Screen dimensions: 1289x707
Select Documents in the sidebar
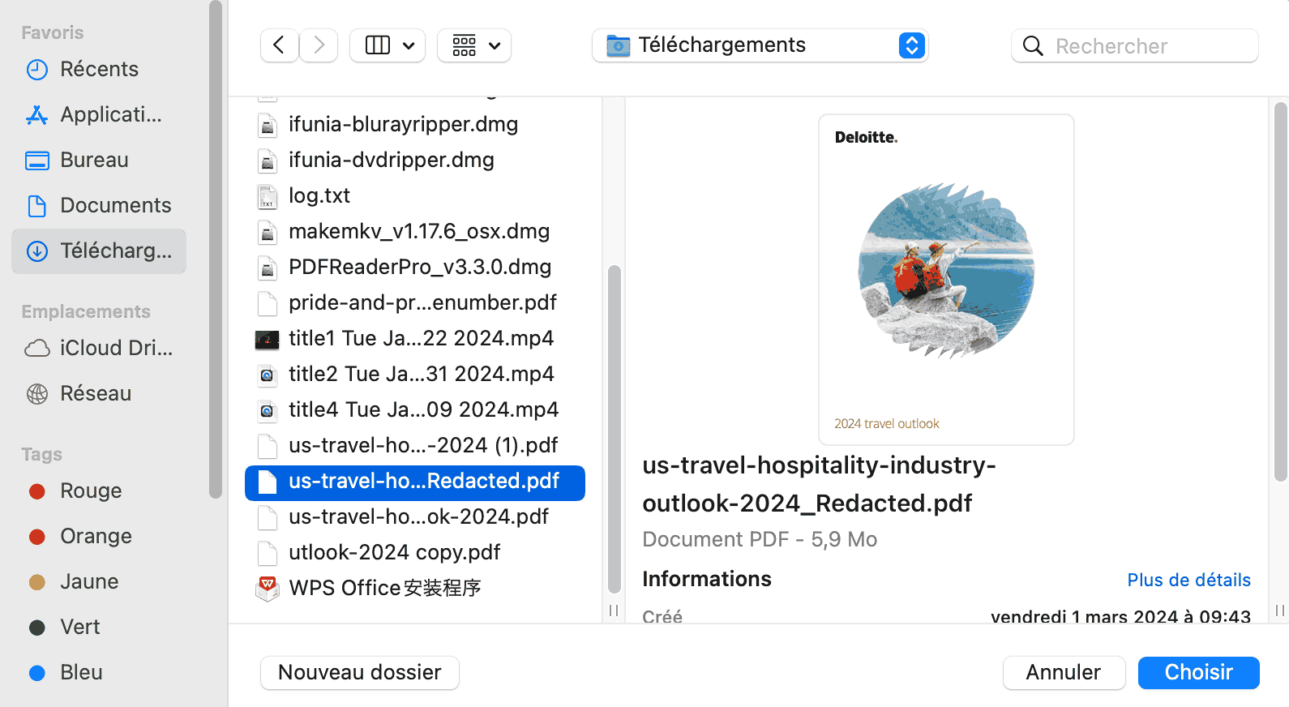tap(99, 205)
